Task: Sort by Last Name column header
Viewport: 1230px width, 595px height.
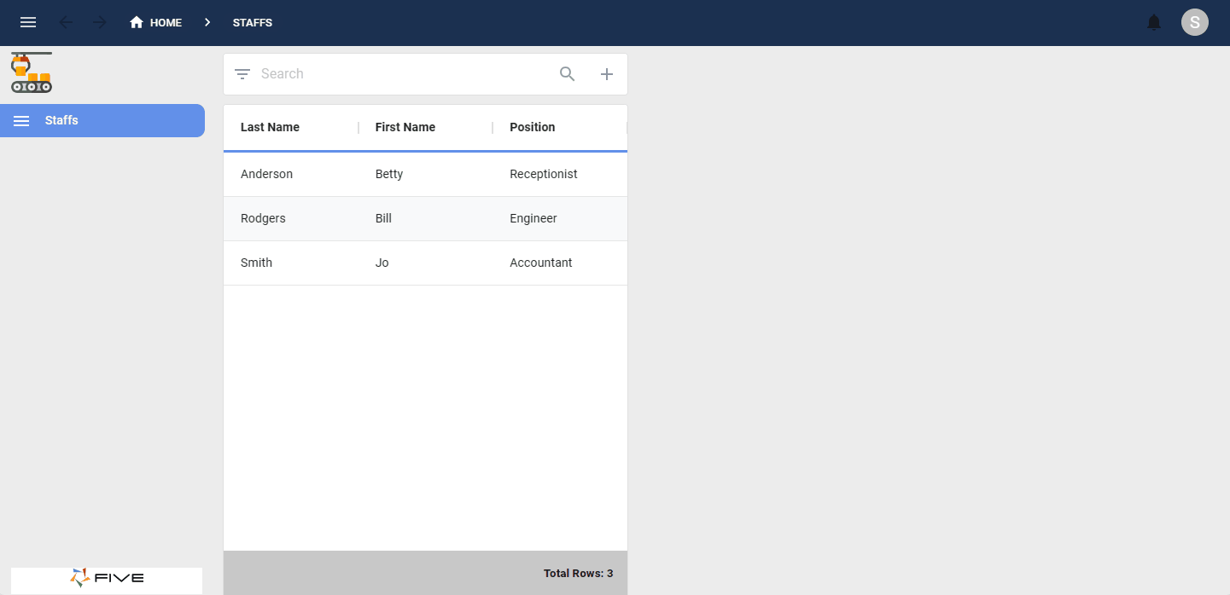Action: click(270, 127)
